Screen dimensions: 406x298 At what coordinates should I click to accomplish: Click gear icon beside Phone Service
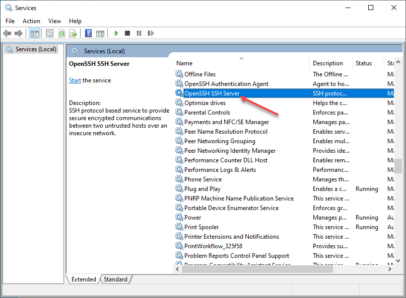(179, 179)
